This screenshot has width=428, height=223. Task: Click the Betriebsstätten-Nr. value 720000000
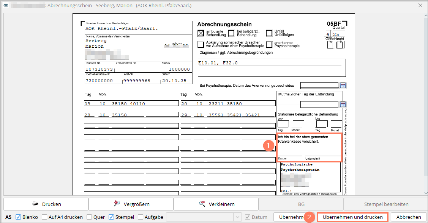pos(99,81)
